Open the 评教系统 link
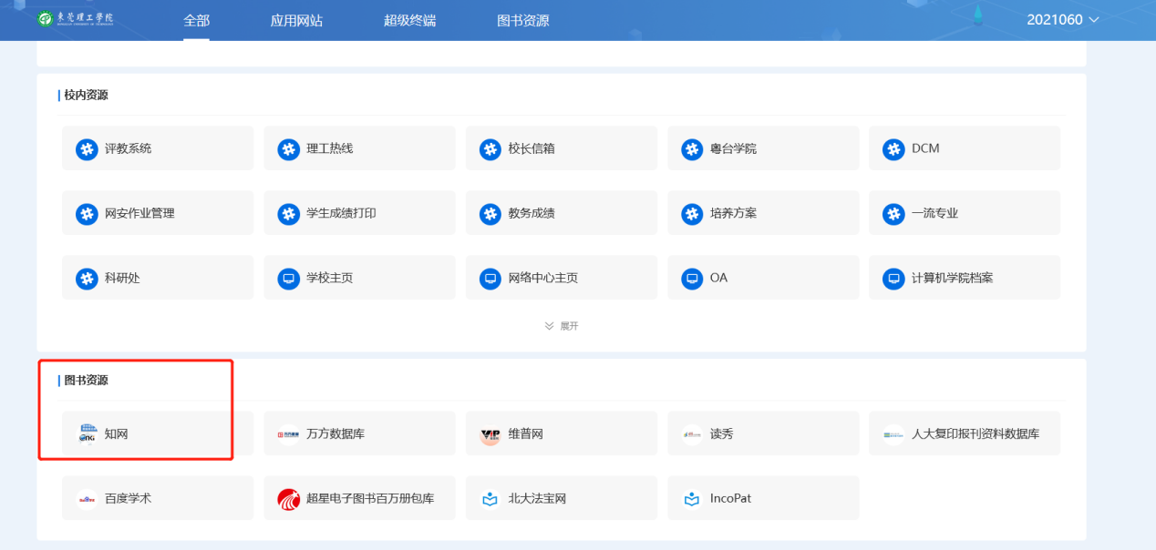 (x=158, y=148)
